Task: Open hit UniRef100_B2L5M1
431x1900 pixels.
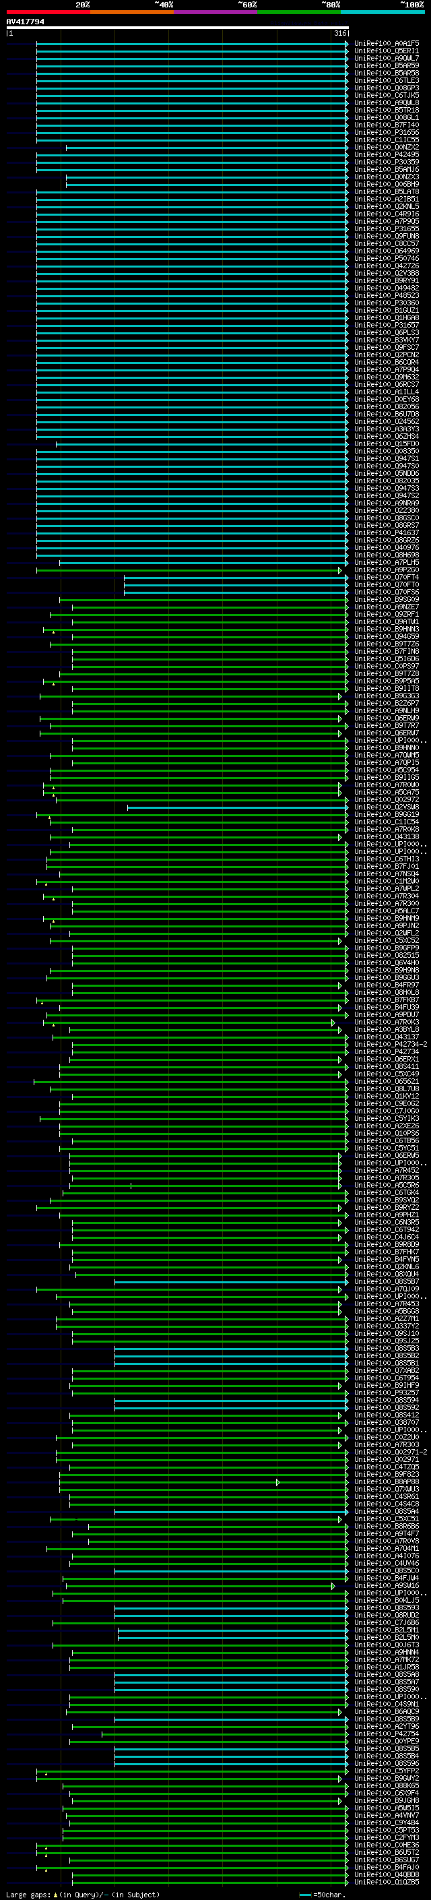Action: coord(387,1631)
